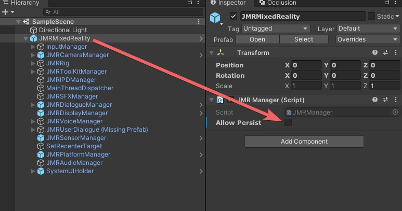This screenshot has height=211, width=402.
Task: Click the Position X input field
Action: click(306, 65)
